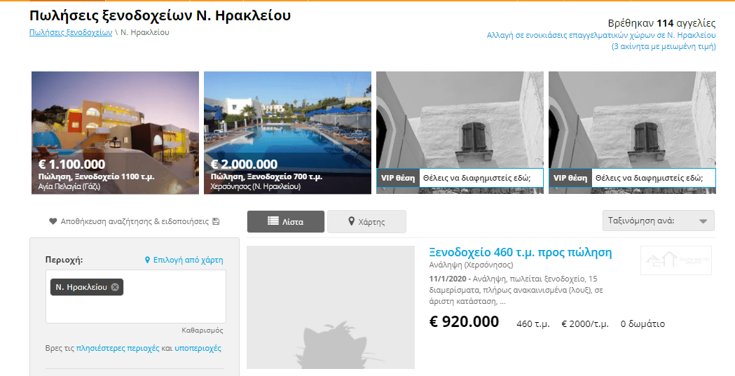Click Καθαρισμός to clear regions

[202, 330]
